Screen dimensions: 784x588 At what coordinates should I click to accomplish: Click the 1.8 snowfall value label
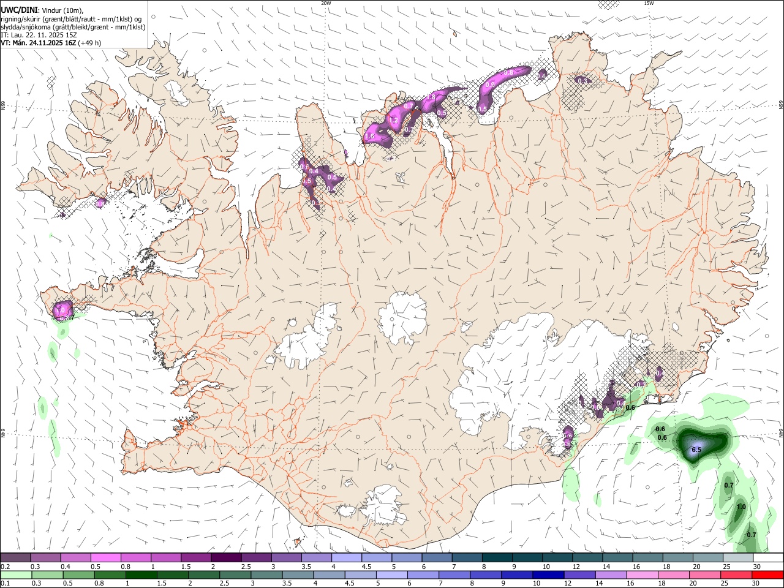(x=431, y=97)
